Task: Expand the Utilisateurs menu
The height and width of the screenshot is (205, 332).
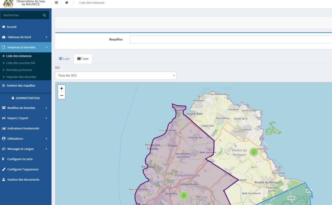Action: [x=26, y=139]
